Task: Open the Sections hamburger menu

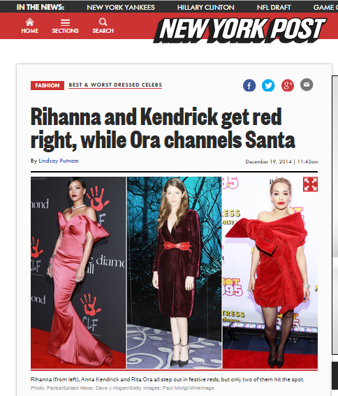Action: pyautogui.click(x=65, y=26)
